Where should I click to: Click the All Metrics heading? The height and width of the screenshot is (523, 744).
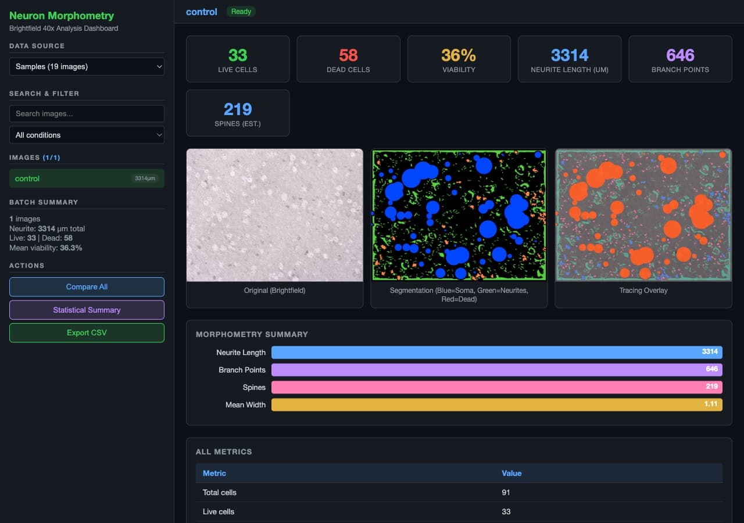click(224, 452)
